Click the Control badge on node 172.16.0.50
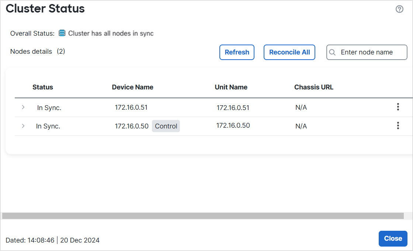The height and width of the screenshot is (251, 413). [166, 126]
